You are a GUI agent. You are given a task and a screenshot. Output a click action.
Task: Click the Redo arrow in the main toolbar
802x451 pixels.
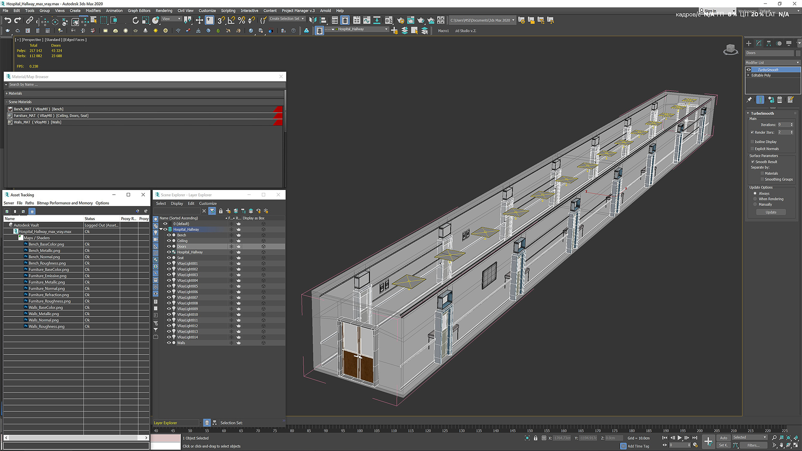coord(18,20)
